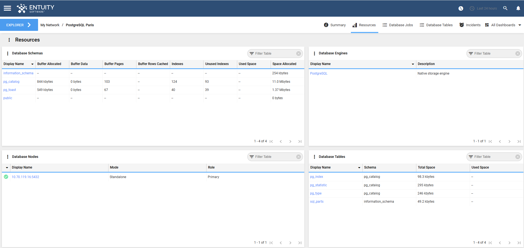Go to last page in Database Engines
The image size is (524, 248).
coord(519,141)
